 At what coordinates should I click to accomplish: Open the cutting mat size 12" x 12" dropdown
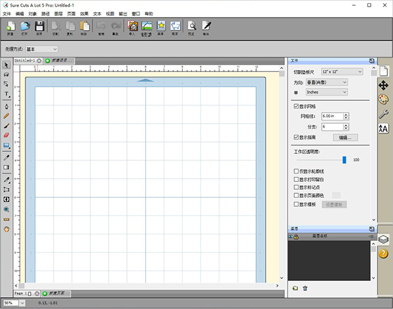(342, 72)
